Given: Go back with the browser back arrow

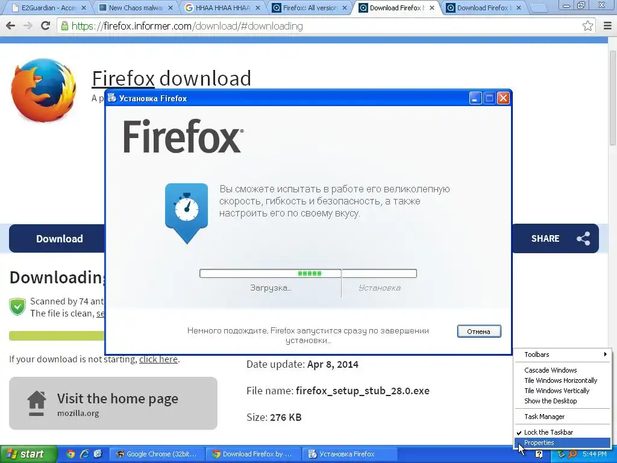Looking at the screenshot, I should tap(11, 26).
